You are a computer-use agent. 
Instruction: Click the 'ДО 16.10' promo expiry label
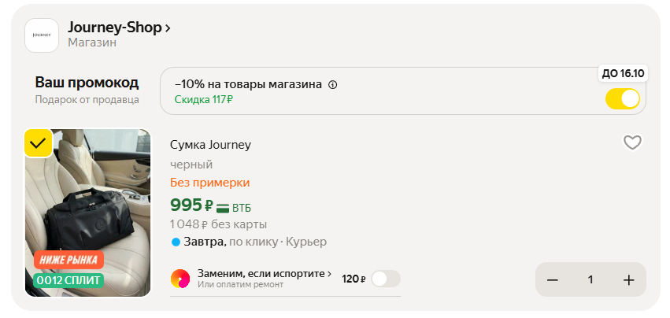pos(623,73)
